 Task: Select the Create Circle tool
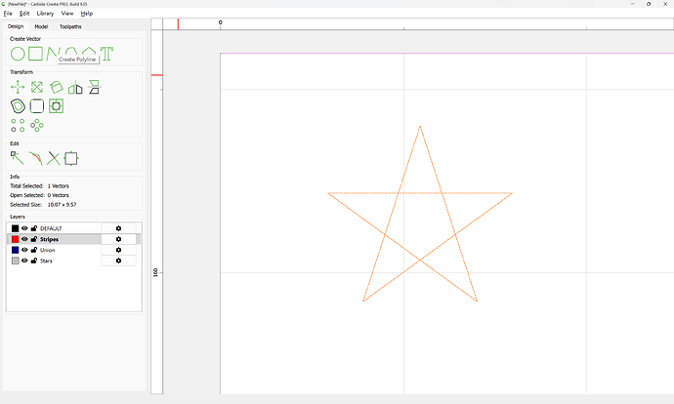tap(18, 54)
